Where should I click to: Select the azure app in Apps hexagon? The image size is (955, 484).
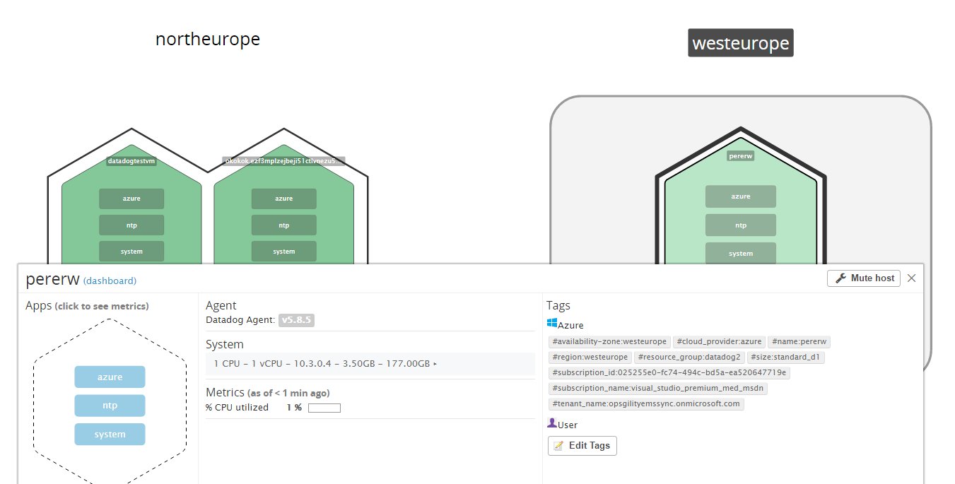click(110, 377)
